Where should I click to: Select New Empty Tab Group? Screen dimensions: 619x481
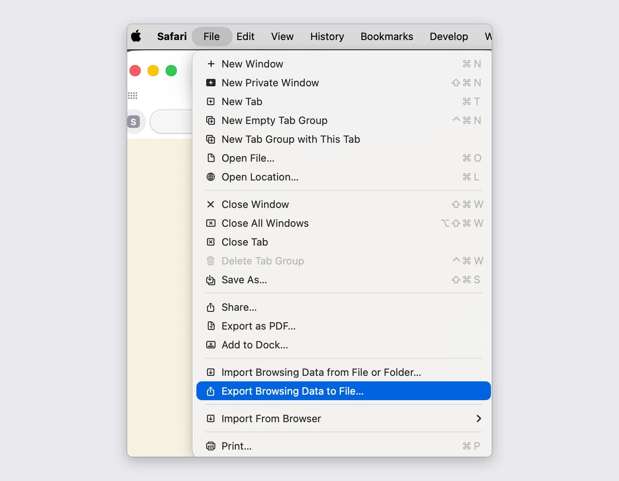click(x=344, y=120)
